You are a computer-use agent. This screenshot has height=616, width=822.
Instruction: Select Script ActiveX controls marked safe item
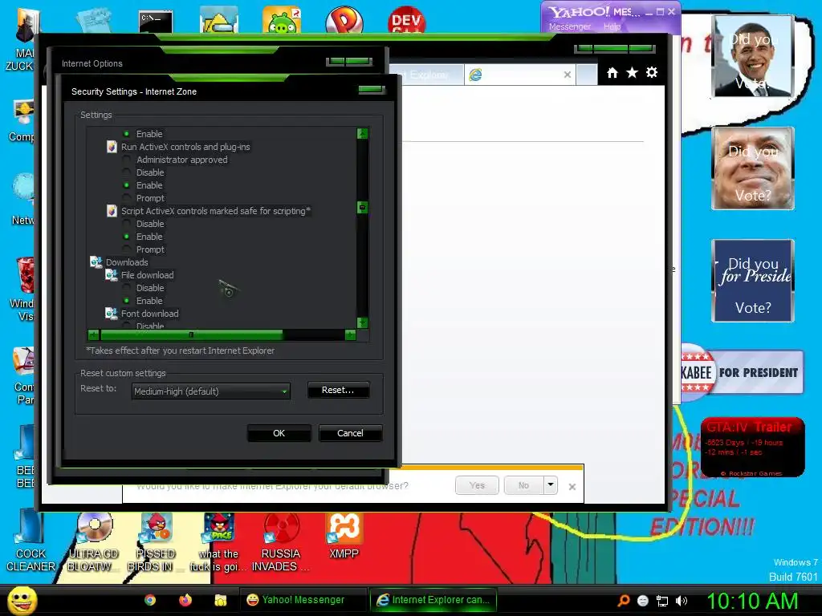point(216,211)
